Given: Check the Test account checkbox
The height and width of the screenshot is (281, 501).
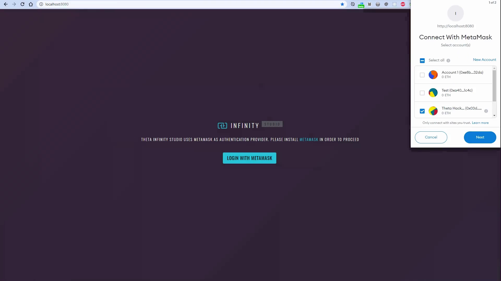Looking at the screenshot, I should coord(422,93).
